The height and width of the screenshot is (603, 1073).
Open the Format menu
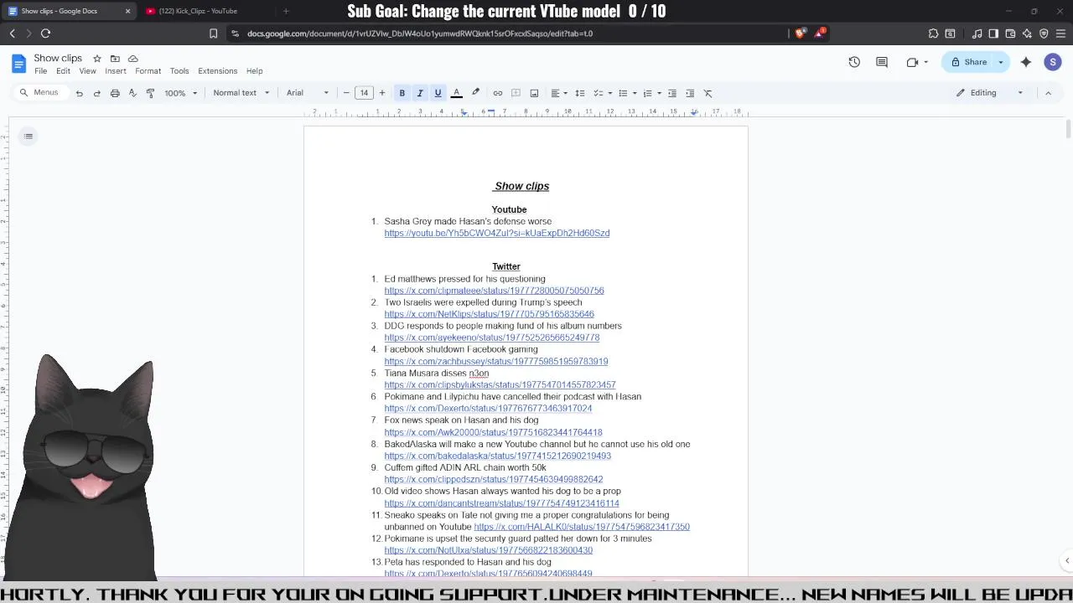(148, 71)
